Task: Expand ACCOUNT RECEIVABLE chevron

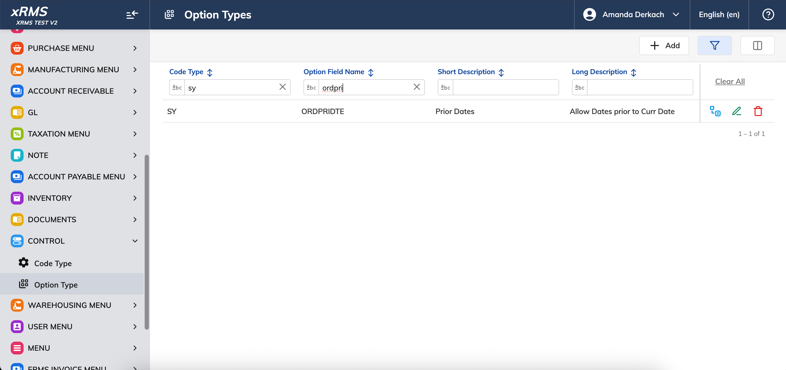Action: coord(135,91)
